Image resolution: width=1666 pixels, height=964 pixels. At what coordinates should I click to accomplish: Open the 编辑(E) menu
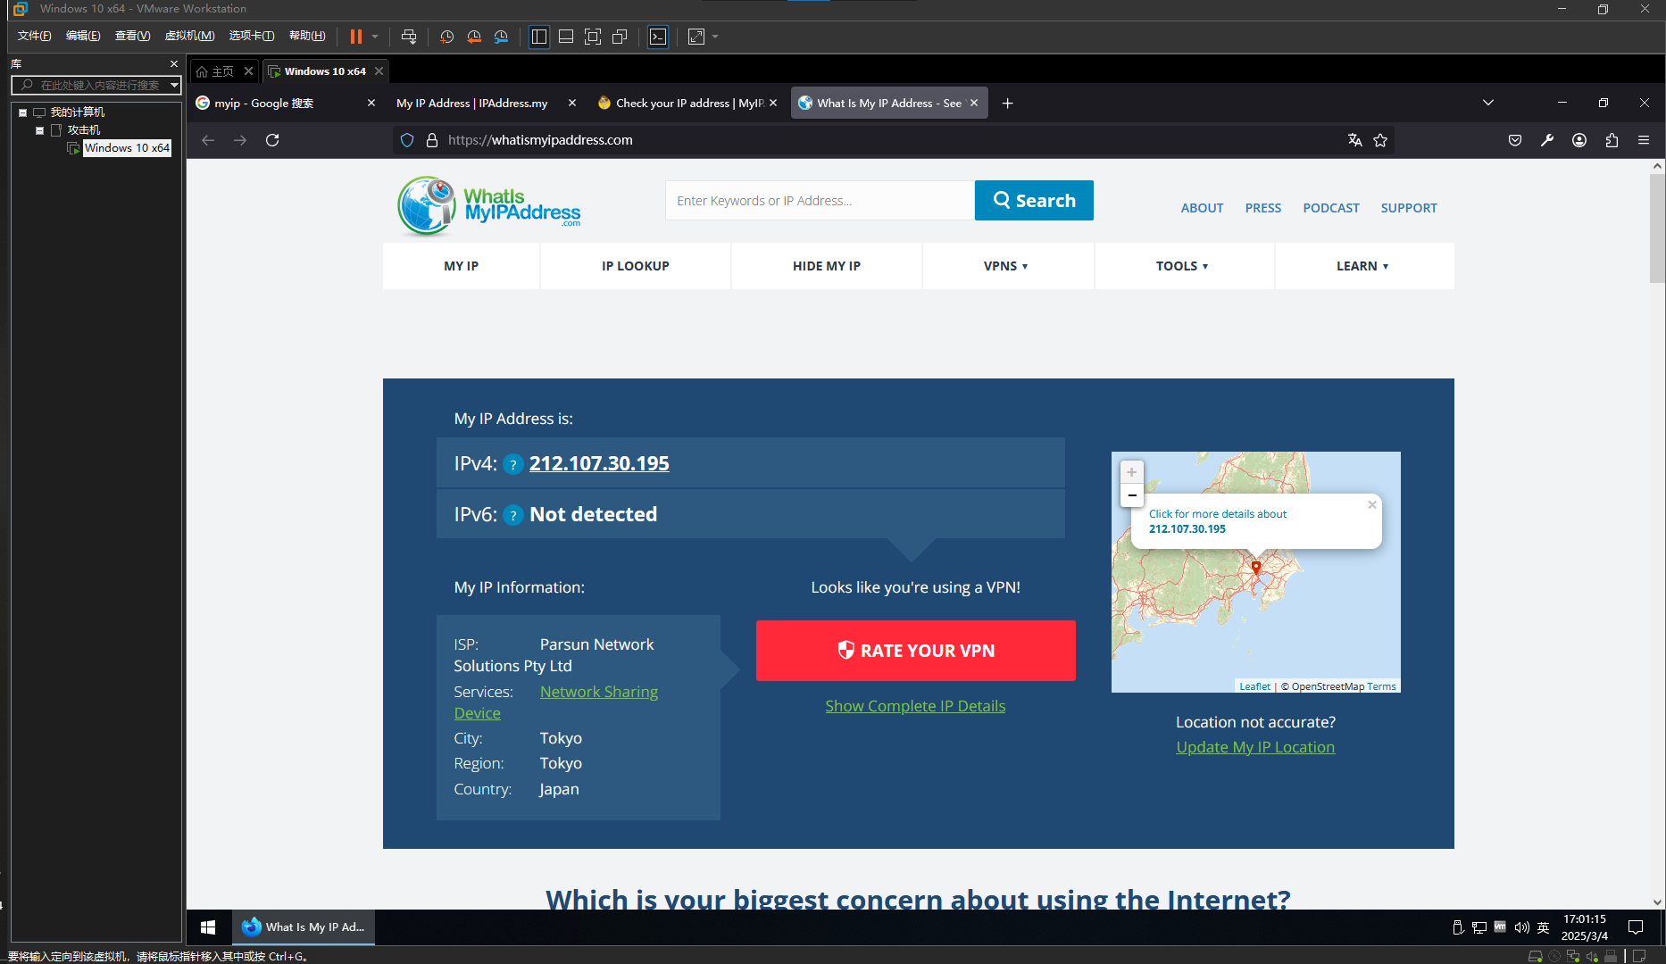[x=83, y=36]
